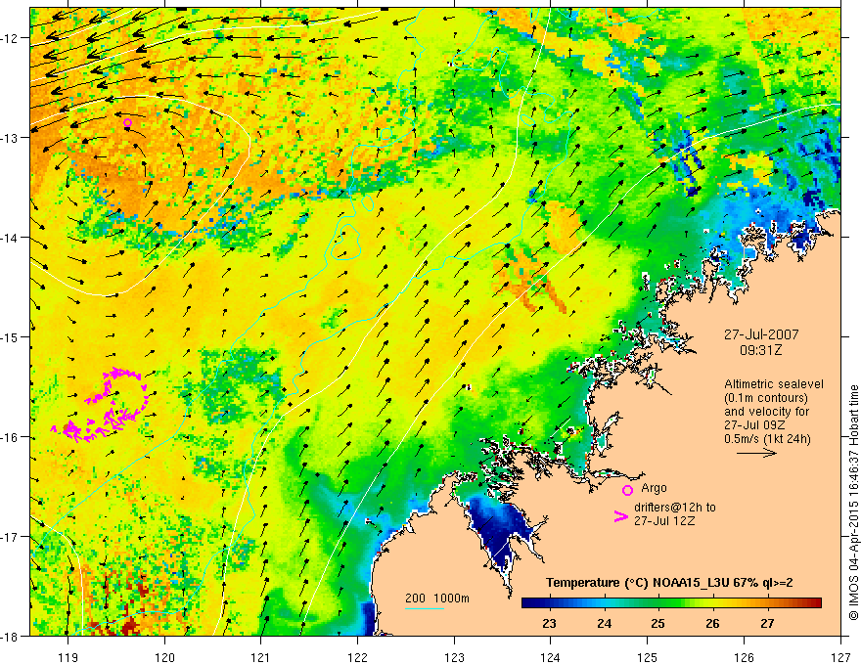Click the latitude '-14' axis label
861x665 pixels.
[10, 238]
